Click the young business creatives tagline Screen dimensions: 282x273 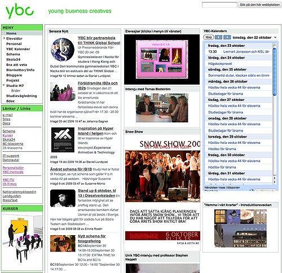click(80, 11)
